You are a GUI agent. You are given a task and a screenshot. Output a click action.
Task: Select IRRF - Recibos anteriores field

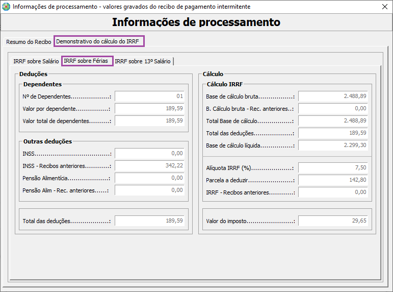click(x=333, y=192)
